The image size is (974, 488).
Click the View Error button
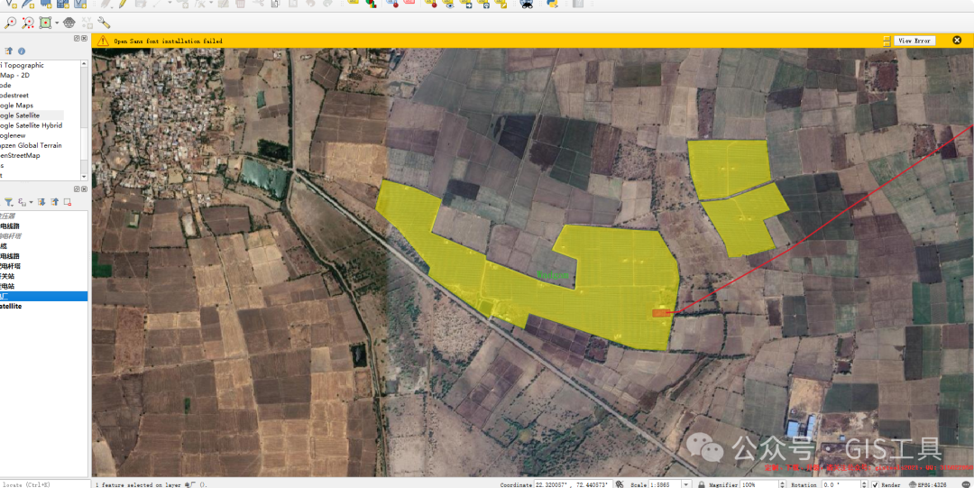click(x=914, y=41)
